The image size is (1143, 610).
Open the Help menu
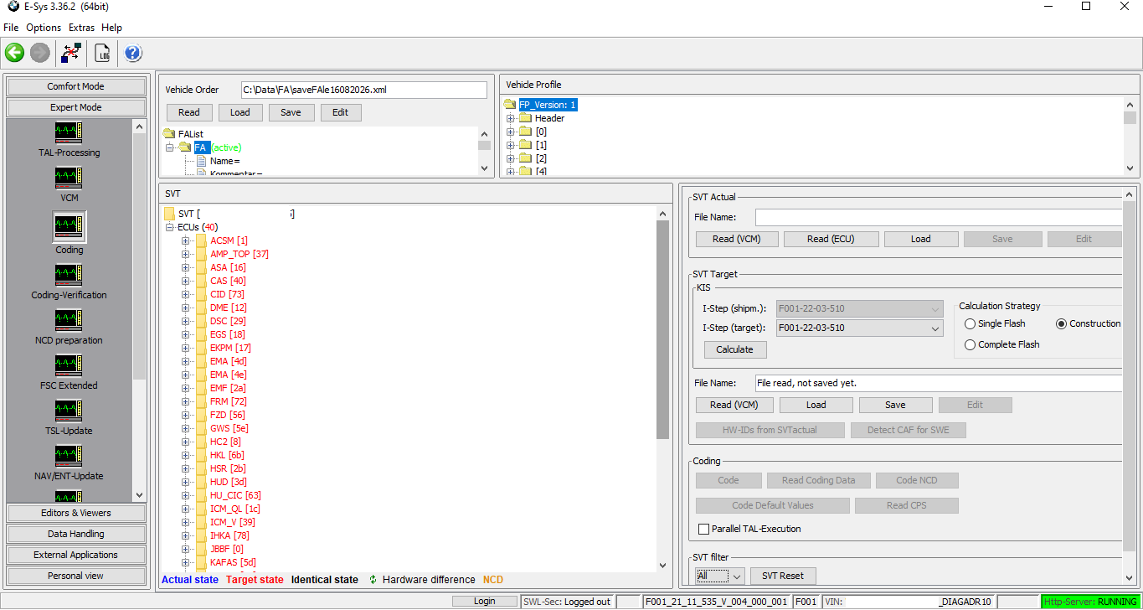(x=111, y=28)
